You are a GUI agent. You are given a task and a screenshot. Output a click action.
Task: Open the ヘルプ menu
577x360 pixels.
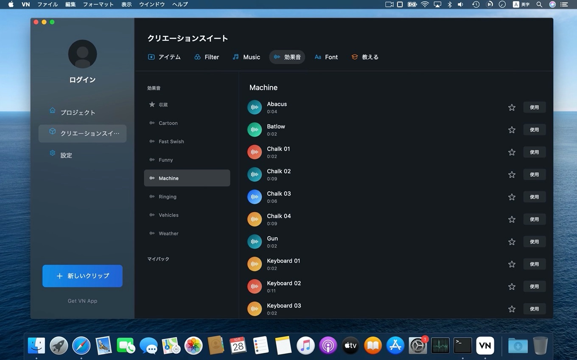tap(180, 4)
